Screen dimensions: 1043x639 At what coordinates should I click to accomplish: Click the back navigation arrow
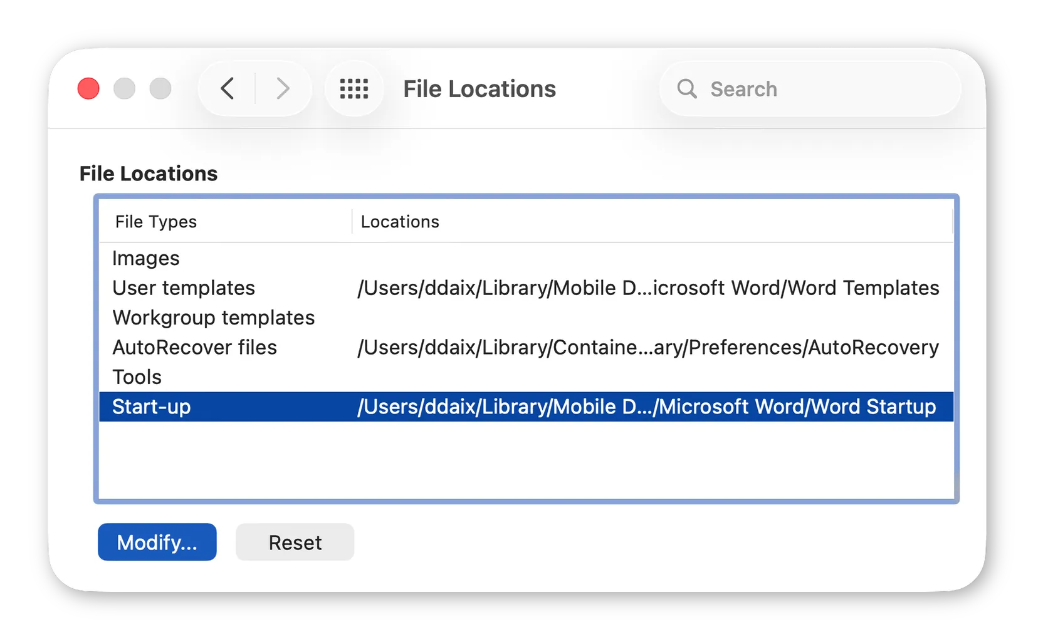tap(228, 89)
